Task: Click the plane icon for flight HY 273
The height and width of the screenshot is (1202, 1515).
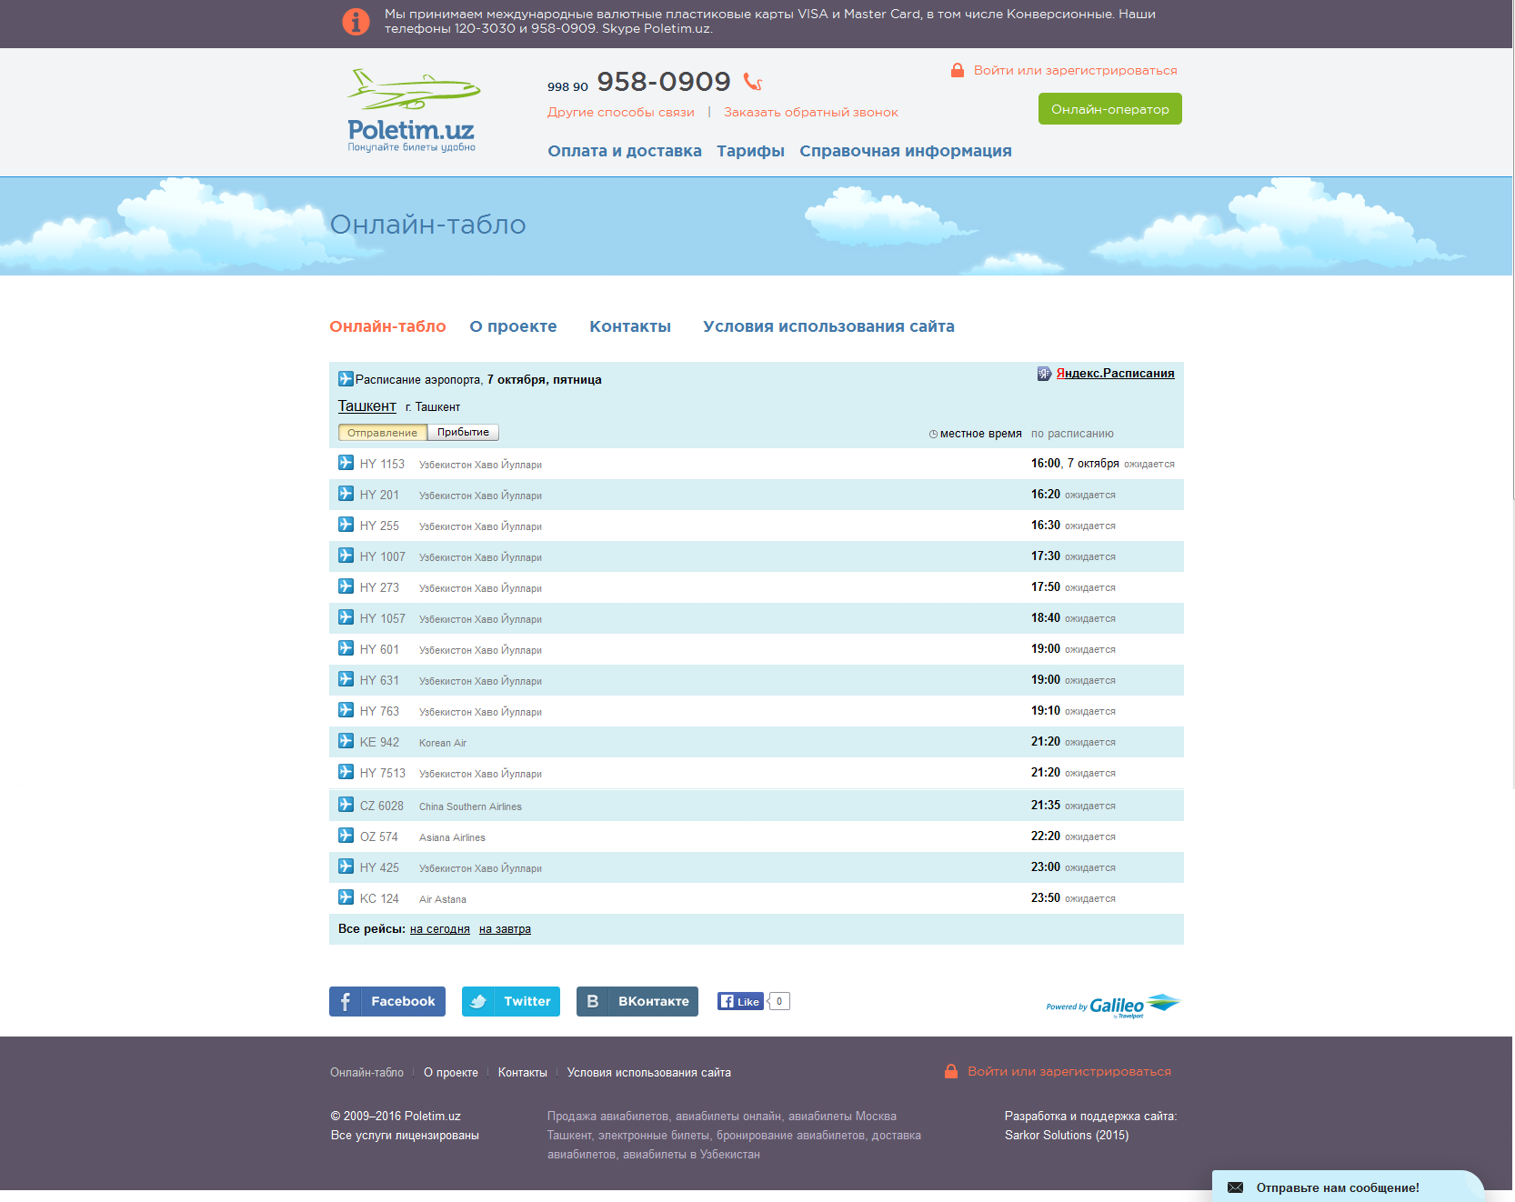Action: pyautogui.click(x=346, y=586)
